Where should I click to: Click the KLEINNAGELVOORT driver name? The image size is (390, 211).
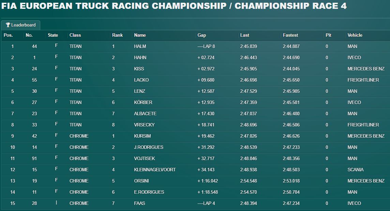pos(155,170)
